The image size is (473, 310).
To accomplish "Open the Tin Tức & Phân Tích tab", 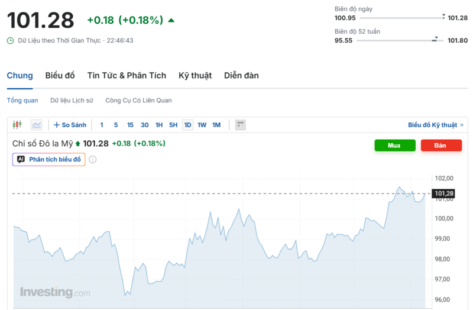I will click(127, 76).
